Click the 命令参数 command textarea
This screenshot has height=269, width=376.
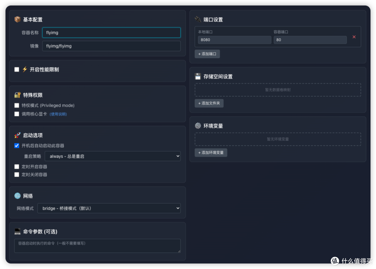coord(97,246)
